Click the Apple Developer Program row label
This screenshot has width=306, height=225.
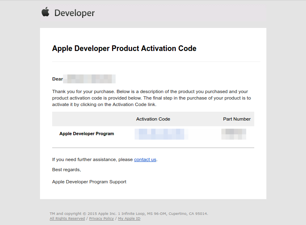(x=87, y=134)
